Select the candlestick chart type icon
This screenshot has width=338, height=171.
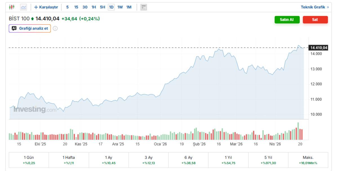pos(12,7)
